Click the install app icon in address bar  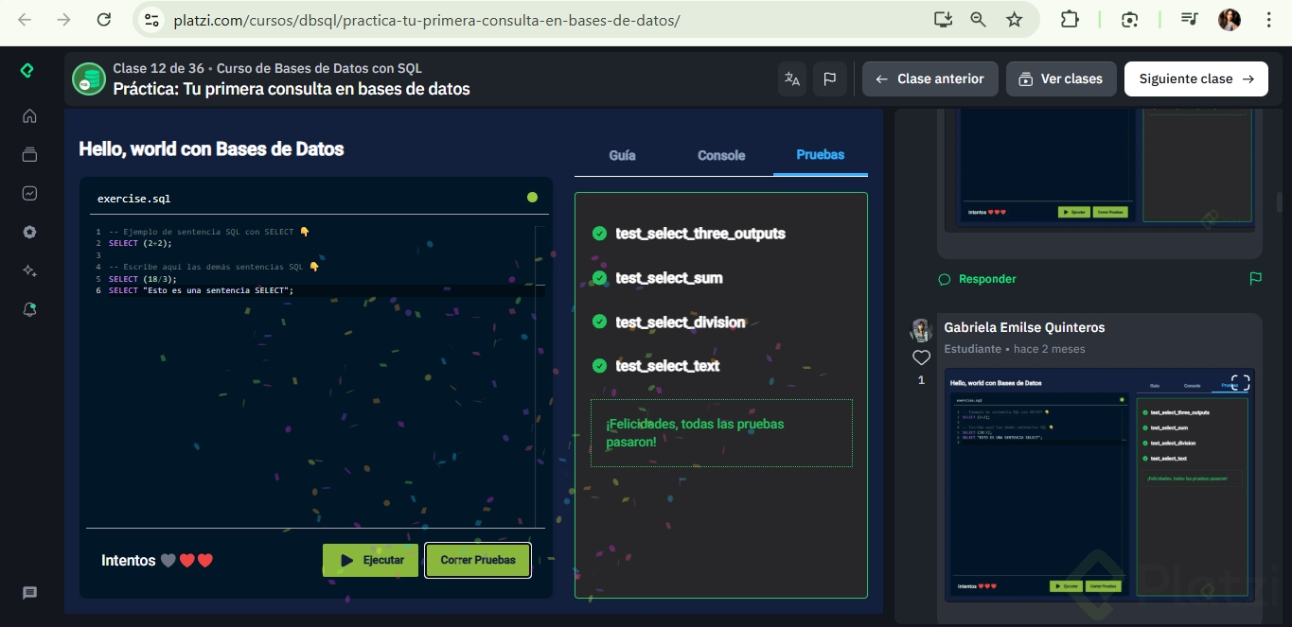943,20
